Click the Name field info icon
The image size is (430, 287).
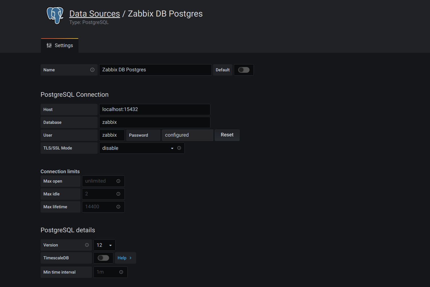pyautogui.click(x=92, y=70)
